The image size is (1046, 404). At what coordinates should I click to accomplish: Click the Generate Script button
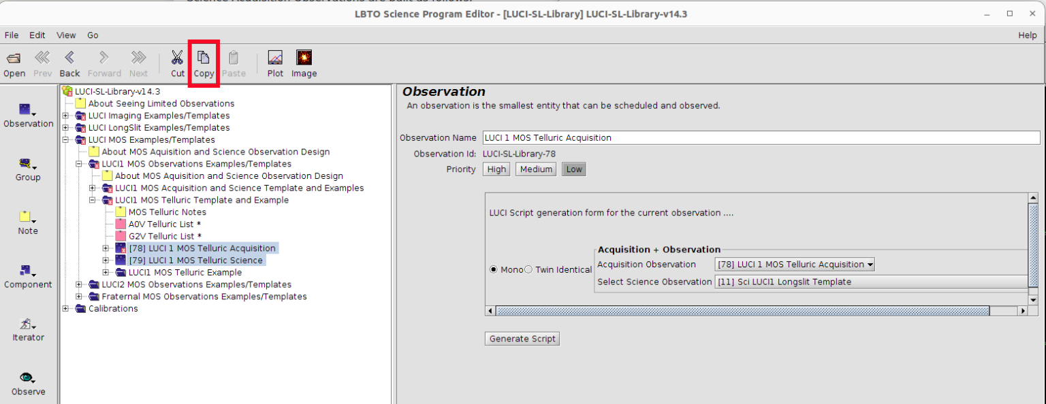pyautogui.click(x=522, y=339)
